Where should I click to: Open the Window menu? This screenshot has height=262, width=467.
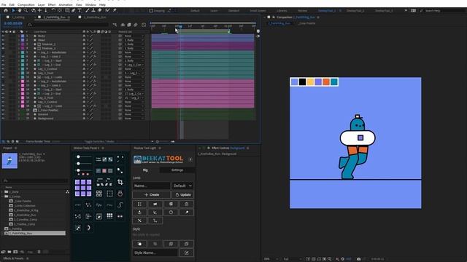[x=90, y=5]
